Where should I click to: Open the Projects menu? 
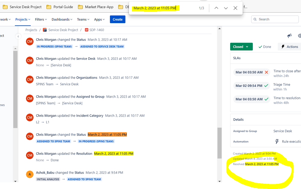coord(23,20)
